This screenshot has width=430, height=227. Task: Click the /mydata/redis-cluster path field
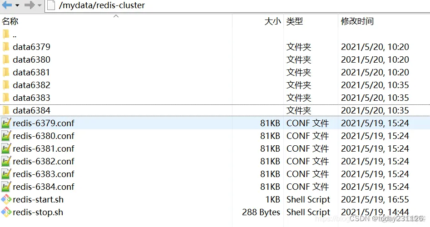point(237,5)
